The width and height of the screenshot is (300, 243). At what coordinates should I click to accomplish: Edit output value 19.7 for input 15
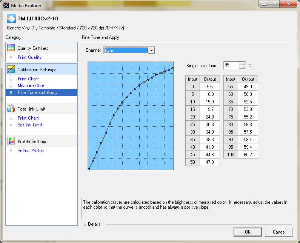[x=210, y=109]
